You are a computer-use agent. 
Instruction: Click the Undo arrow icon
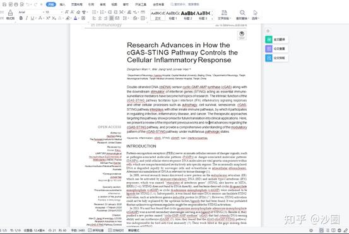(x=28, y=4)
